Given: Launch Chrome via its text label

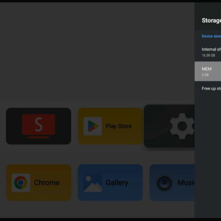Looking at the screenshot, I should coord(47,183).
